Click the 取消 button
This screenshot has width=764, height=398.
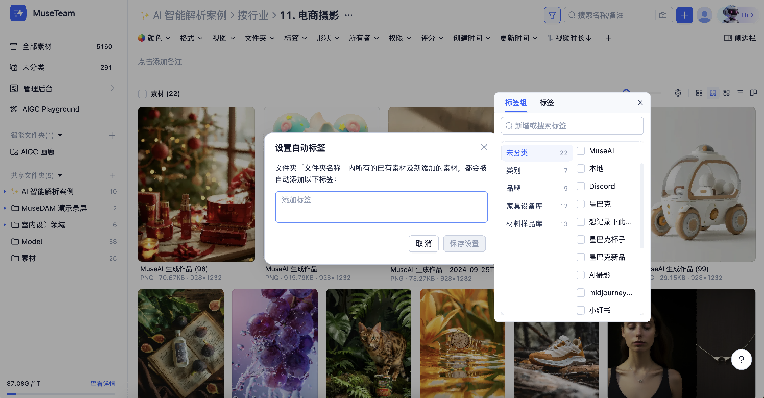423,244
